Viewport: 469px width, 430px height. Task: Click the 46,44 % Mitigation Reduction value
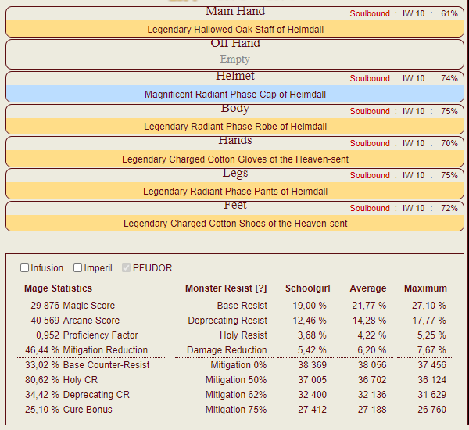tap(42, 350)
